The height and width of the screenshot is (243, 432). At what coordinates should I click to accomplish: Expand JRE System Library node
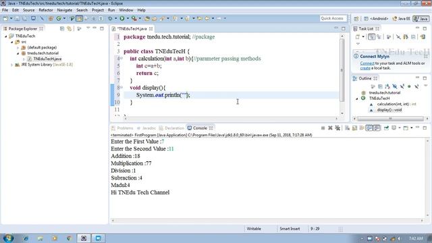coord(12,65)
